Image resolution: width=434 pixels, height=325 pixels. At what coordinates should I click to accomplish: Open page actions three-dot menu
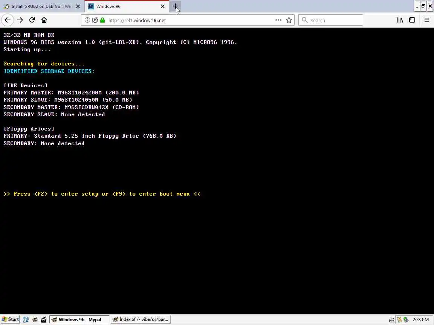tap(278, 20)
